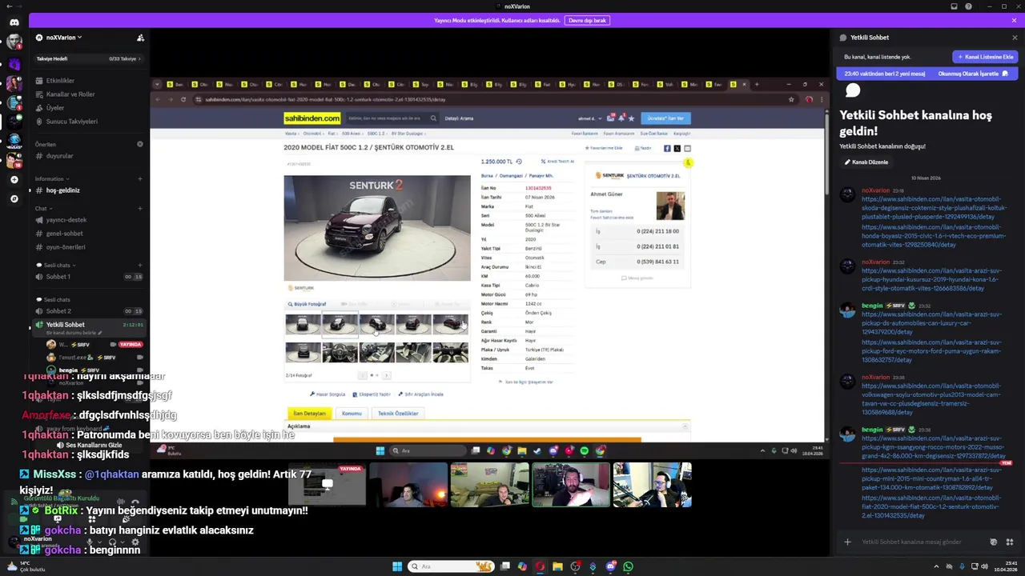Open Takviye Hedefi boost goal bar
This screenshot has height=576, width=1025.
coord(89,58)
